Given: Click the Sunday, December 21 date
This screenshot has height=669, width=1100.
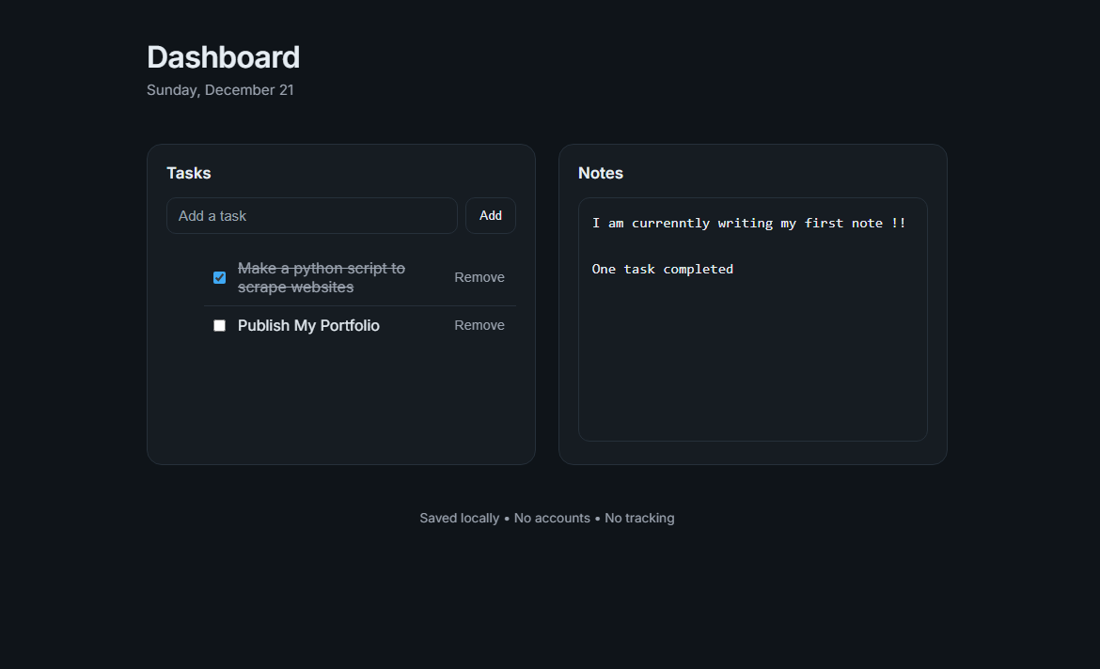Looking at the screenshot, I should [220, 89].
